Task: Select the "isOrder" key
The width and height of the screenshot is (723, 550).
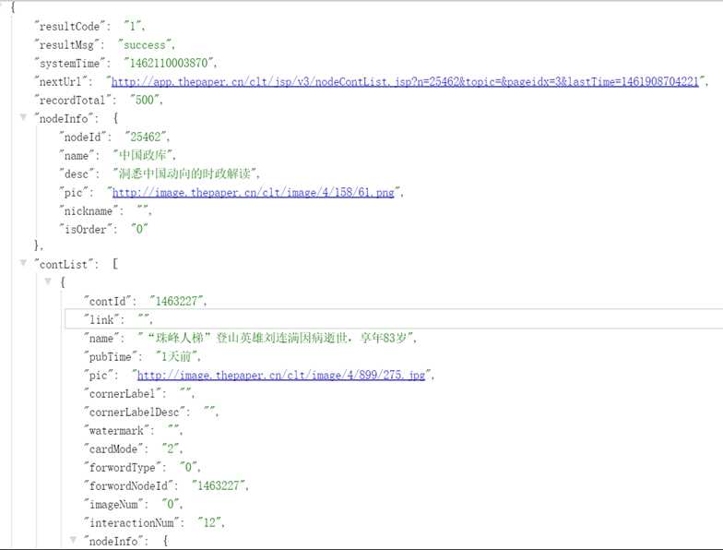Action: click(x=89, y=229)
